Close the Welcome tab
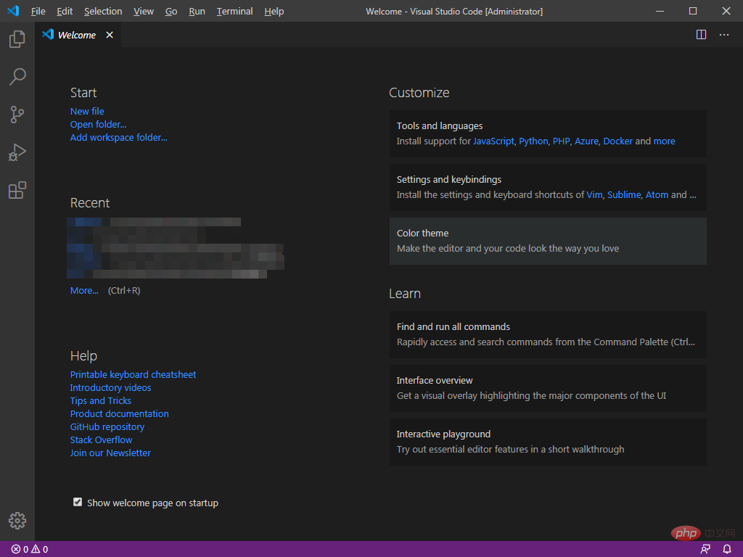Image resolution: width=743 pixels, height=557 pixels. [x=110, y=35]
